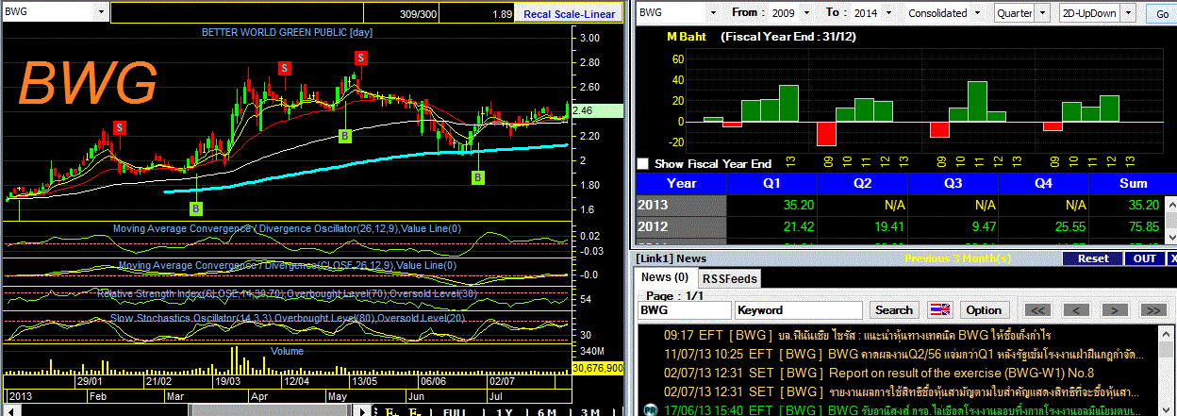Click the chart scroll-right arrow at bottom
This screenshot has width=1177, height=416.
point(361,412)
